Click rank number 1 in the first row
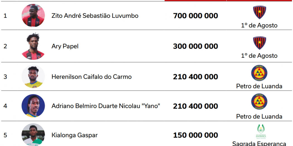This screenshot has width=293, height=146. pyautogui.click(x=5, y=16)
